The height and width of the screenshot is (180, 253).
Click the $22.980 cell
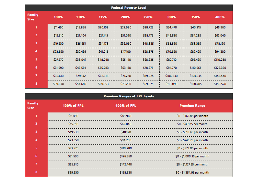126,27
